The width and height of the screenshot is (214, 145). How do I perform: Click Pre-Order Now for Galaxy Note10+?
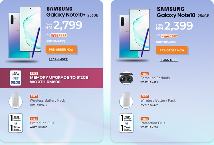coord(61,49)
